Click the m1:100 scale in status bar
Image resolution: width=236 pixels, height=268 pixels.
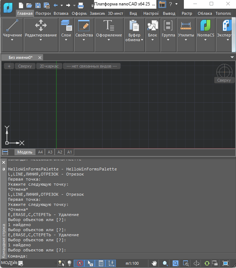coord(132,263)
